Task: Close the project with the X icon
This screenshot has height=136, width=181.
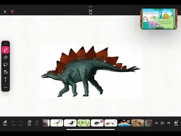Action: (x=5, y=12)
